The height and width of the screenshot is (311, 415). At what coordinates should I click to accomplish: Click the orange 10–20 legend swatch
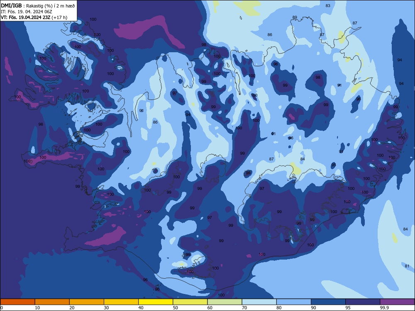tap(52, 302)
